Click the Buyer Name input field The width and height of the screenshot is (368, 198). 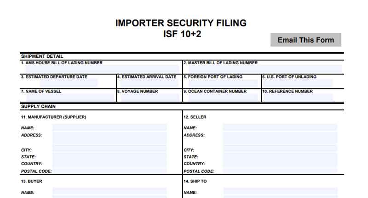click(x=109, y=192)
